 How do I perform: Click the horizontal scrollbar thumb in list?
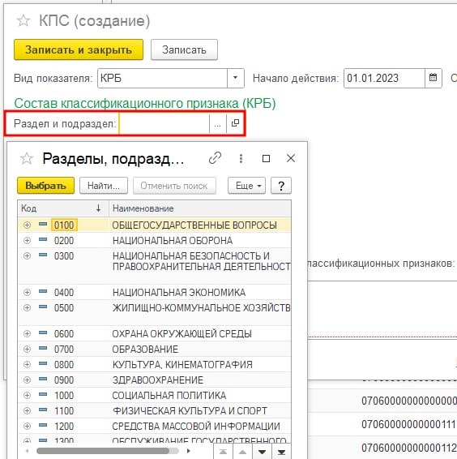[x=103, y=451]
